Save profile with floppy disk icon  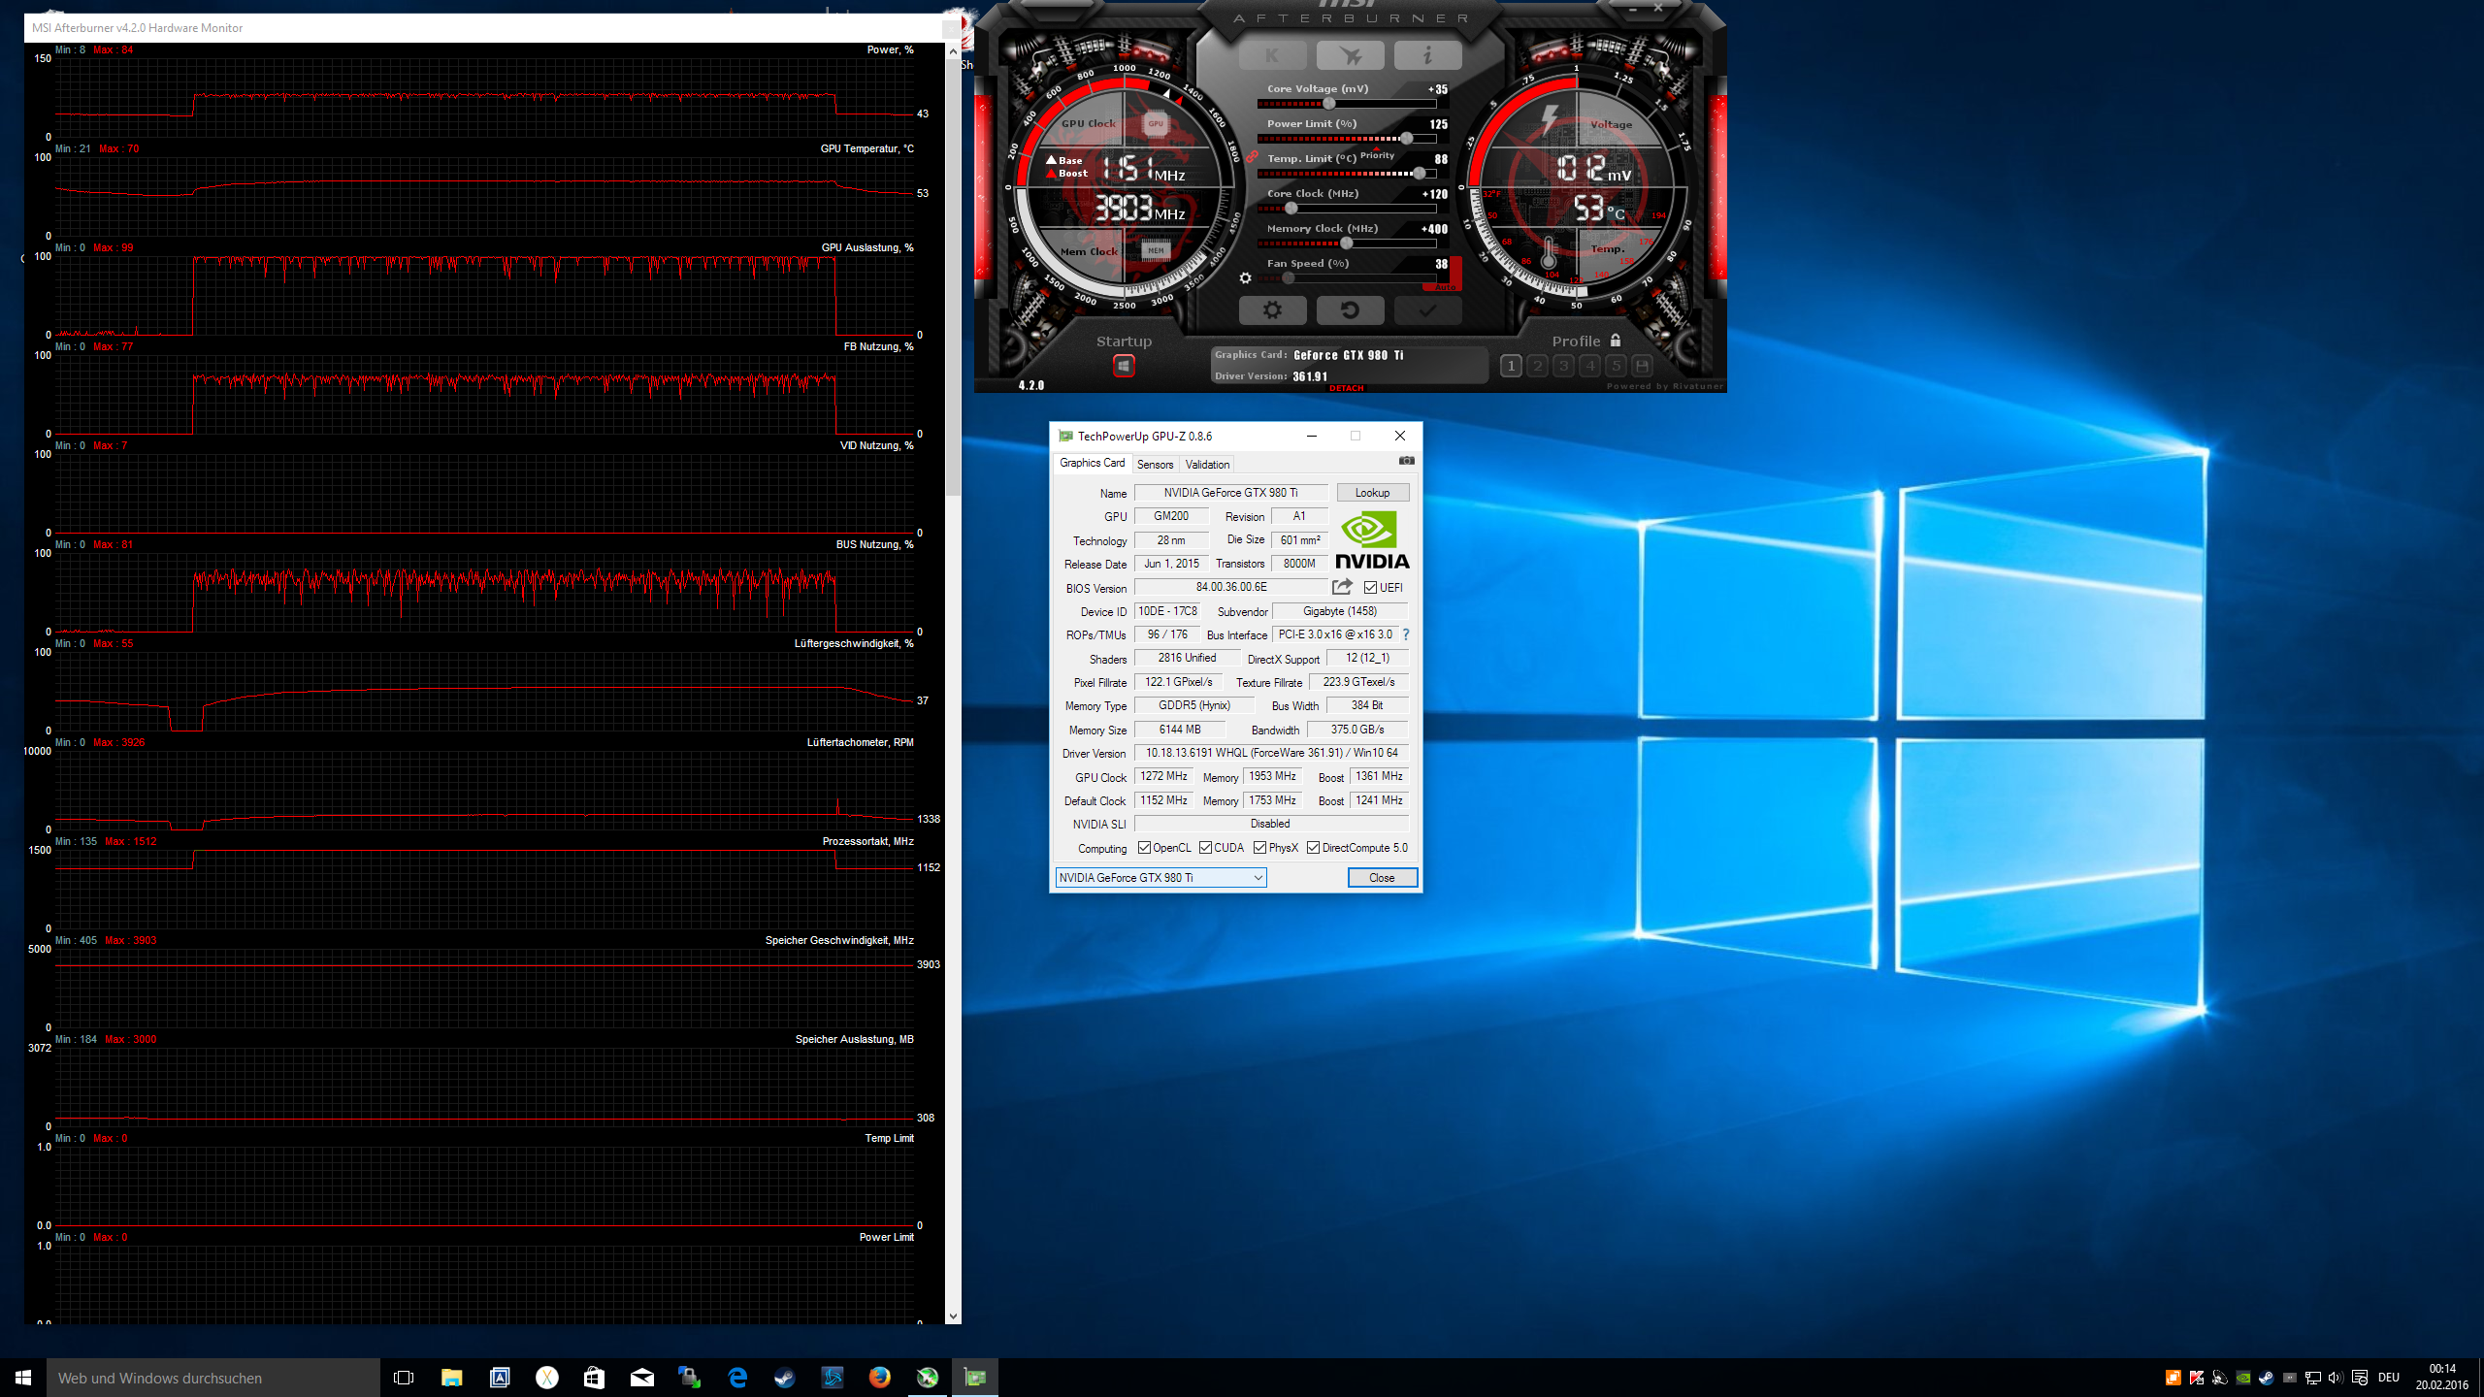click(1642, 366)
